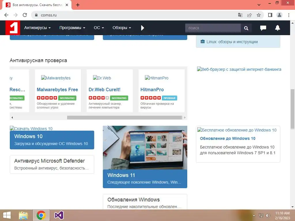
Task: Click Бесплатное обновление до Windows 10 image
Action: click(237, 130)
